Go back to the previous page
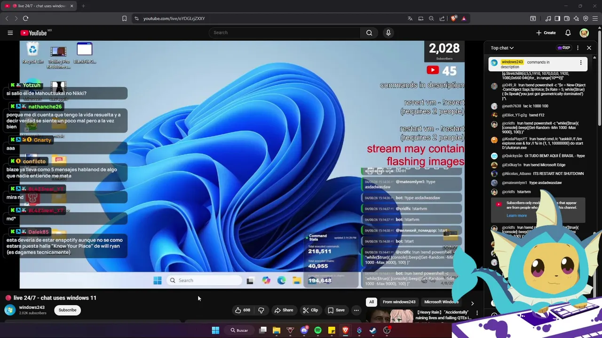The image size is (602, 338). point(7,18)
